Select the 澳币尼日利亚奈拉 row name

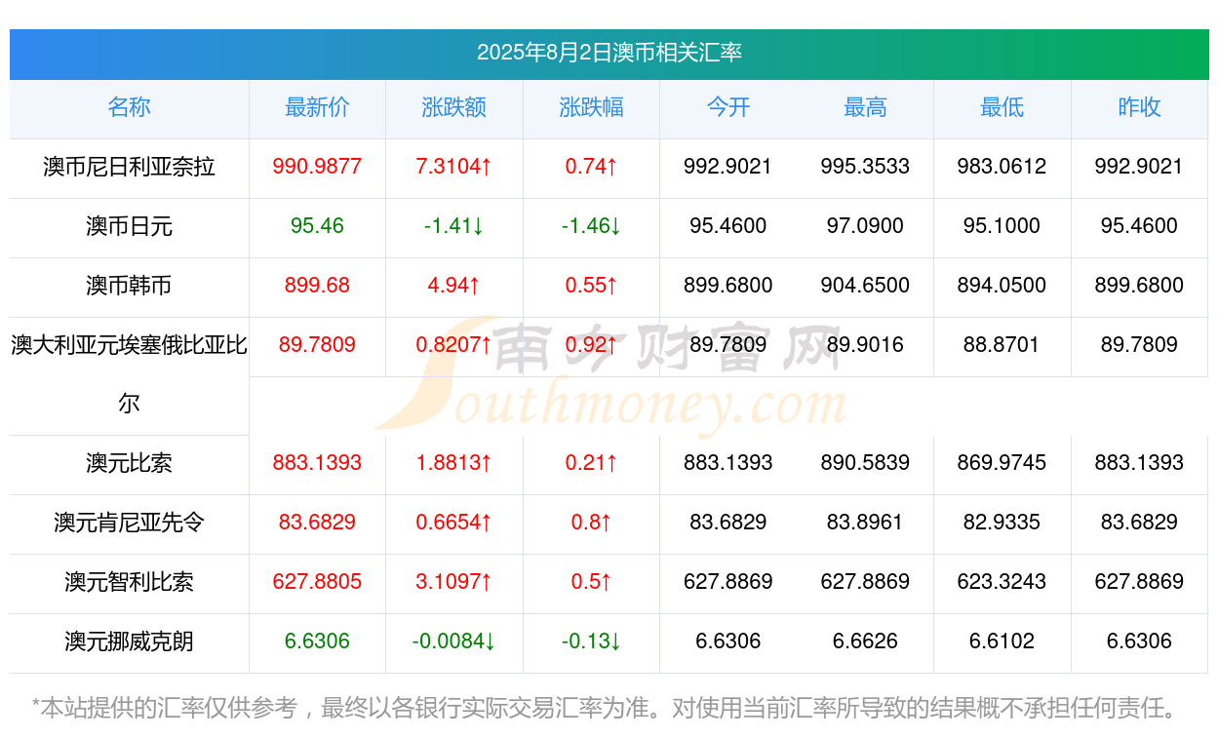tap(129, 167)
